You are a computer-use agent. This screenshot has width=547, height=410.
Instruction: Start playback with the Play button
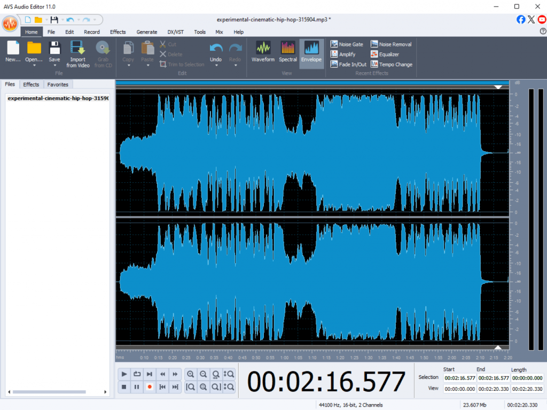click(124, 374)
